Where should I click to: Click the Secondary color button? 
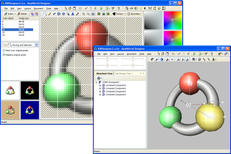[x=134, y=14]
